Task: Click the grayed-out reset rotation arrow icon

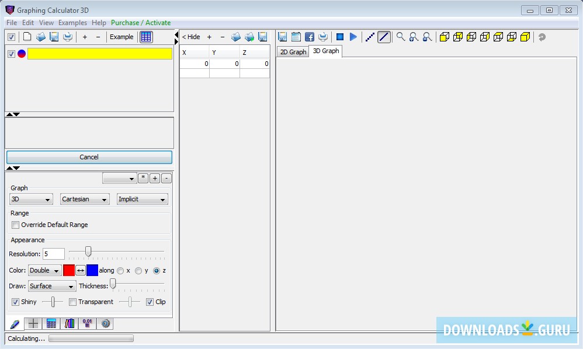Action: 542,37
